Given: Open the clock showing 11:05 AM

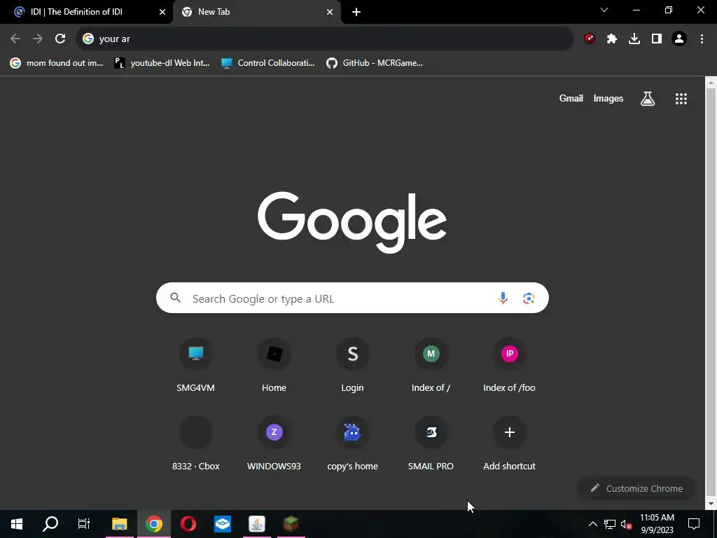Looking at the screenshot, I should click(x=657, y=524).
